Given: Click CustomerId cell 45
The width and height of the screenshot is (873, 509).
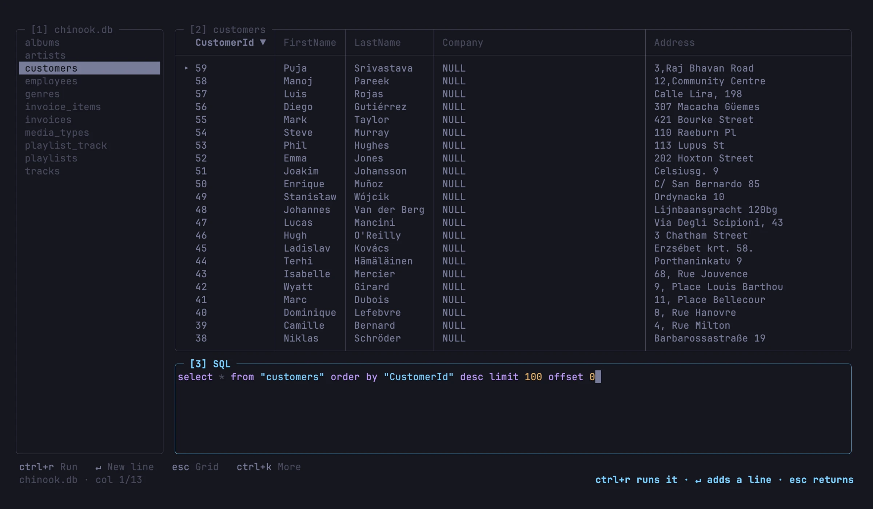Looking at the screenshot, I should [201, 248].
